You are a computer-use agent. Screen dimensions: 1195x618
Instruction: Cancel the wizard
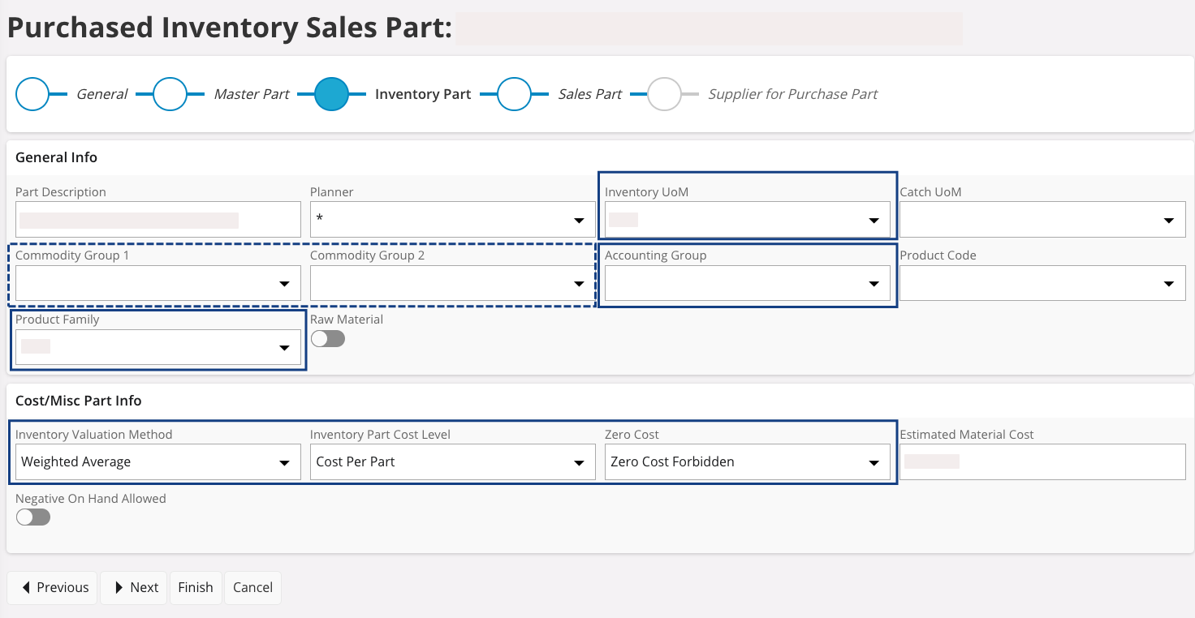[252, 588]
